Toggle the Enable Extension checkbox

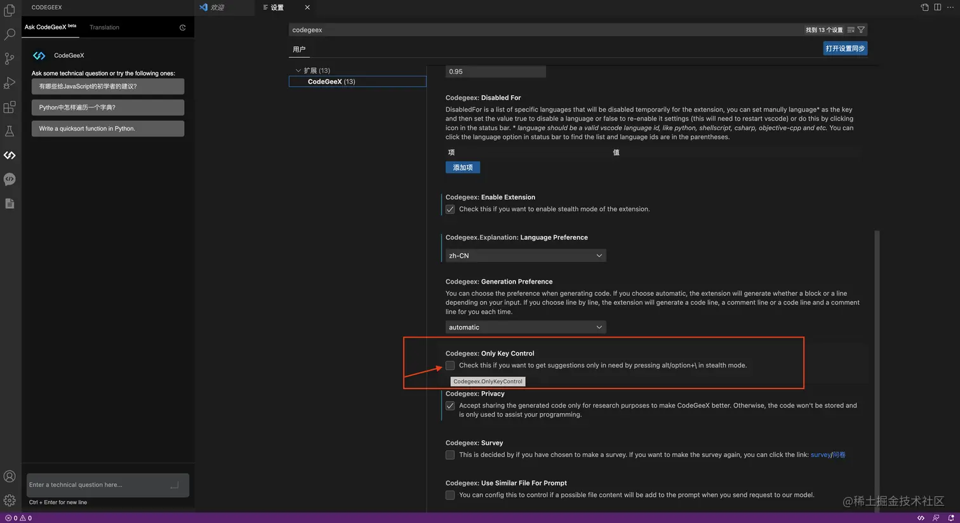pos(450,209)
